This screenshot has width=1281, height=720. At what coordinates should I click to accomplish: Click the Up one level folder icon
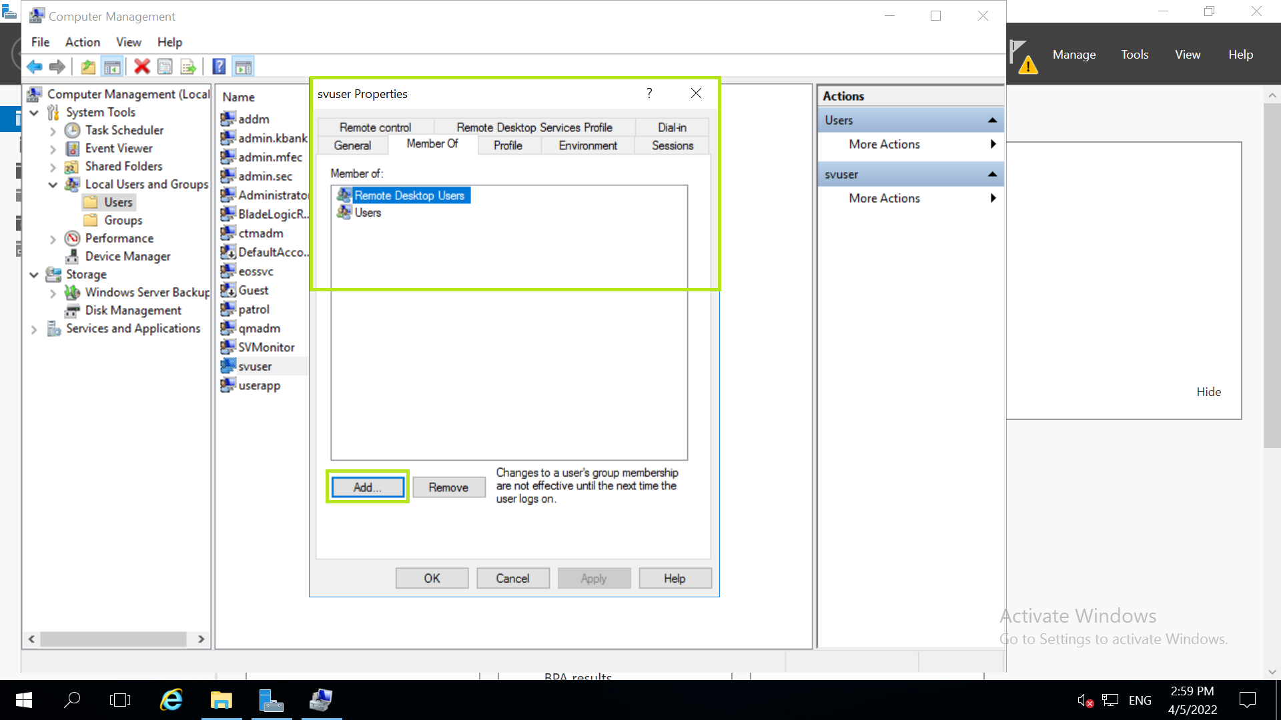click(x=88, y=67)
